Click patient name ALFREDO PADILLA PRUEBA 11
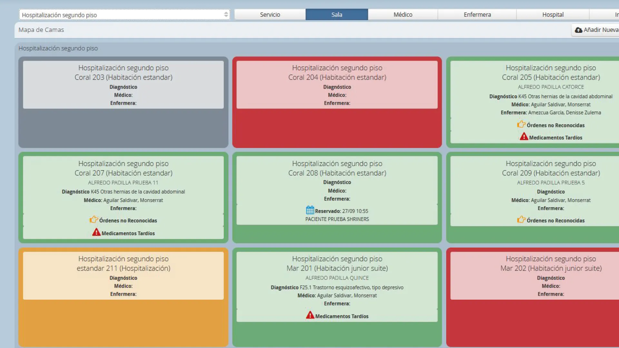The width and height of the screenshot is (619, 348). [x=123, y=183]
